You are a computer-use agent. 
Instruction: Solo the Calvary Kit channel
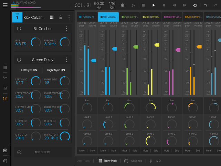pyautogui.click(x=92, y=151)
